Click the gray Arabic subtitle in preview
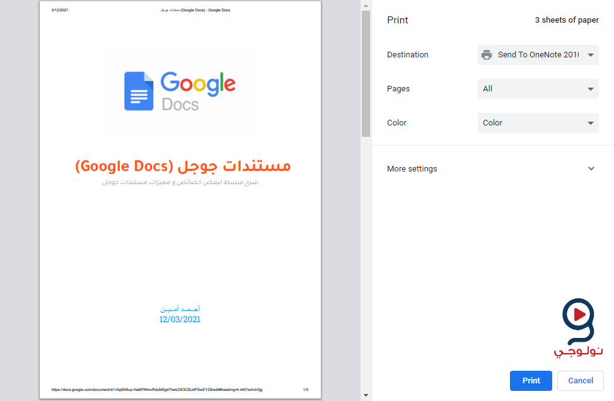This screenshot has width=614, height=401. click(x=180, y=182)
